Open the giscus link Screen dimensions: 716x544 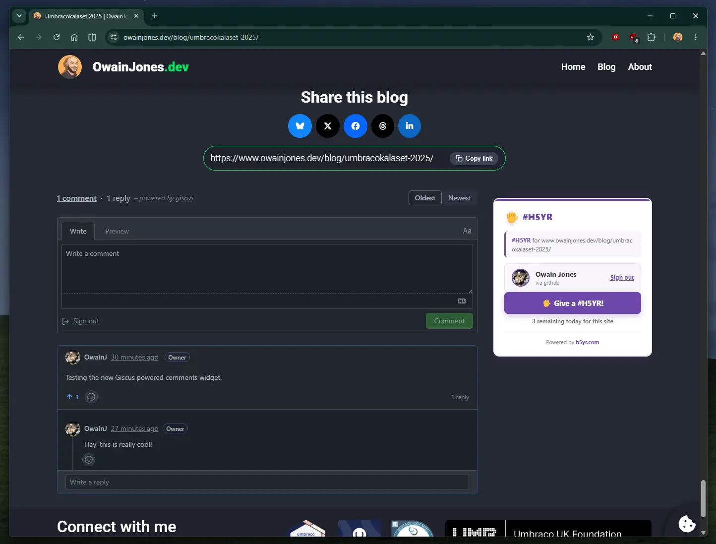click(184, 198)
